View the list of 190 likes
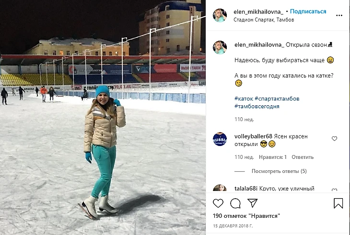The height and width of the screenshot is (235, 350). 246,216
